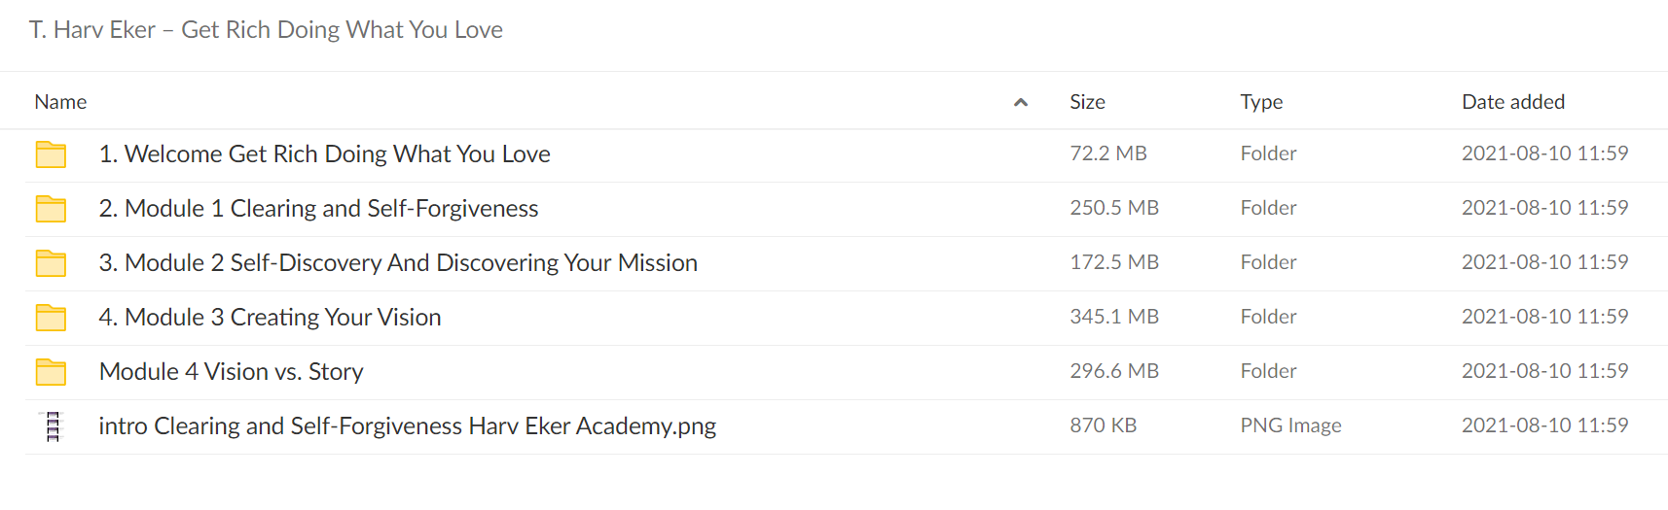Image resolution: width=1668 pixels, height=510 pixels.
Task: Toggle sort order with the Name arrow
Action: pyautogui.click(x=1020, y=102)
